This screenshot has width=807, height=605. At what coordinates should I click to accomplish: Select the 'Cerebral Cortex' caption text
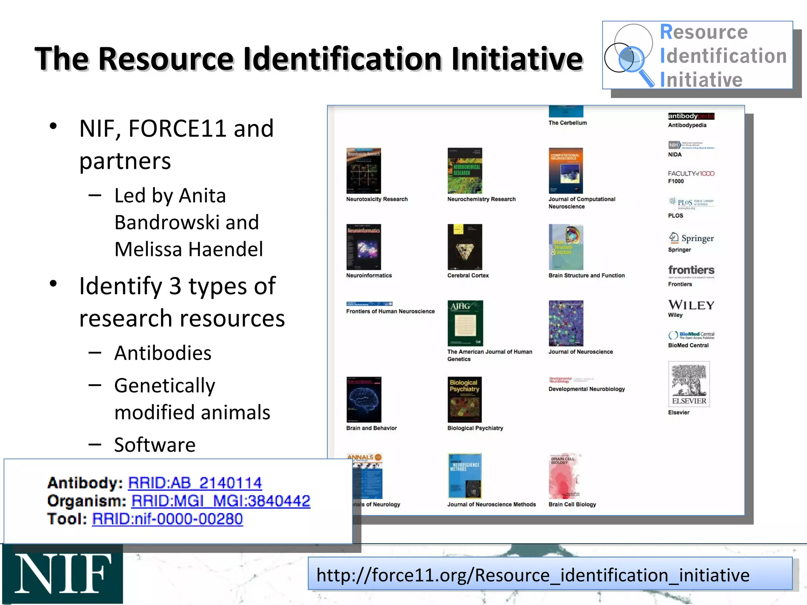coord(468,276)
